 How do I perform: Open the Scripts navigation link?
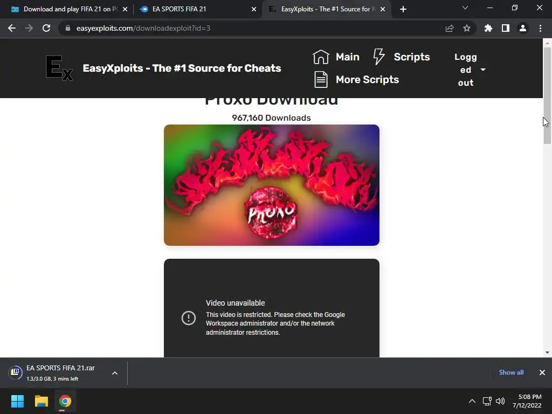click(411, 57)
